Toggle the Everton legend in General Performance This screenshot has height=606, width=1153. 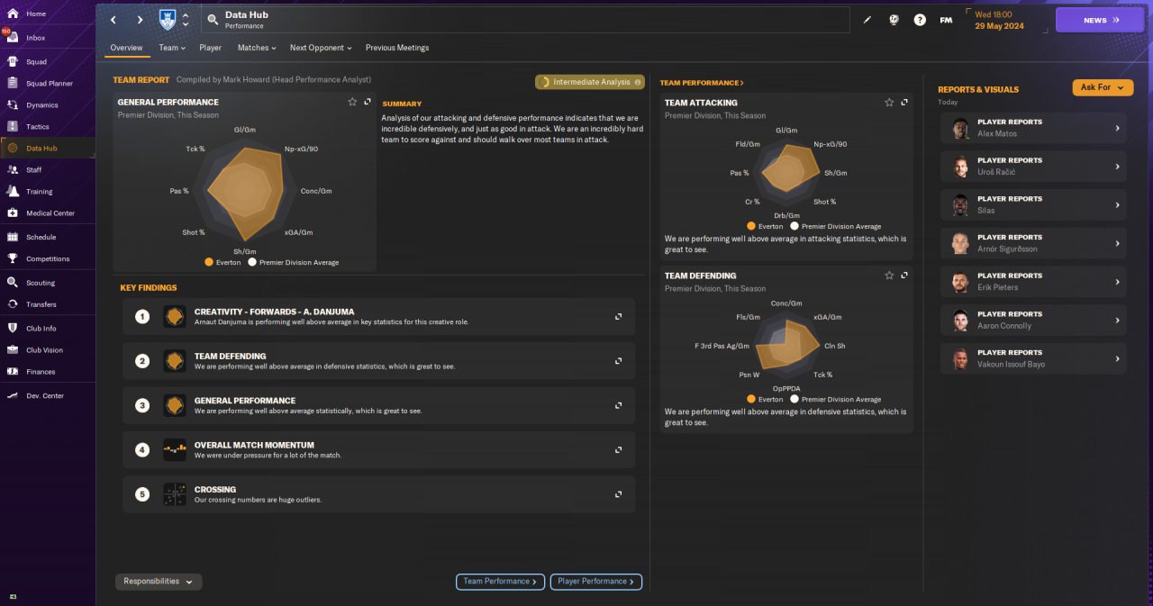(210, 263)
